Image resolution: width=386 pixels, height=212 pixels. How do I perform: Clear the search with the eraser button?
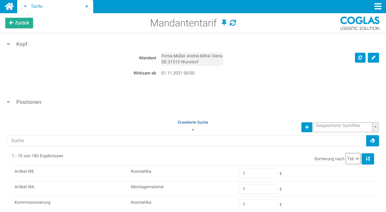372,141
